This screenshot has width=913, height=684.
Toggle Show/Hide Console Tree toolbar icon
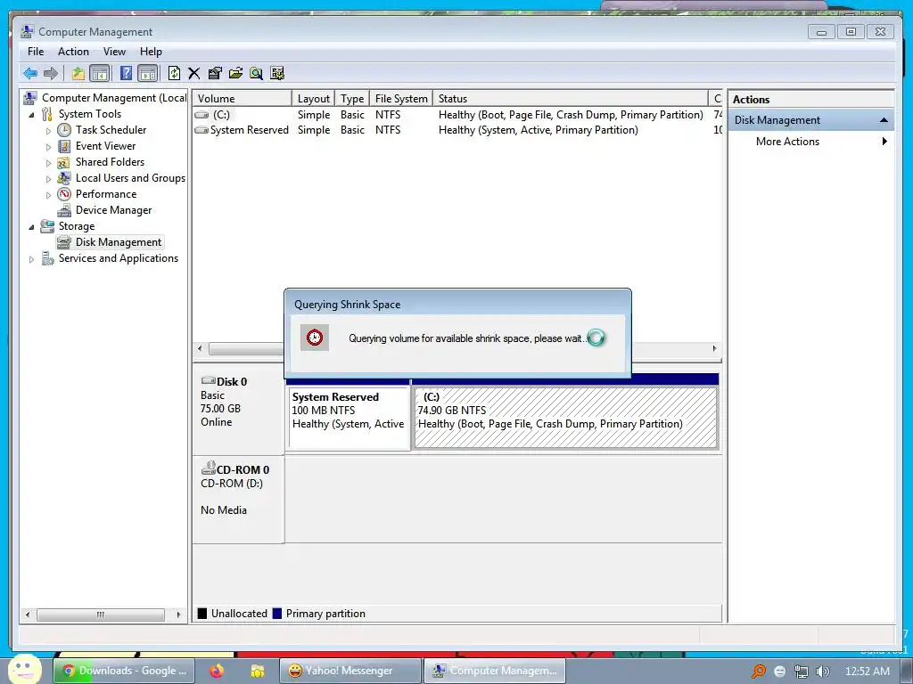tap(100, 73)
